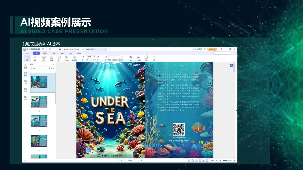
Task: Select page 4 seahorse thumbnail
Action: tap(39, 141)
